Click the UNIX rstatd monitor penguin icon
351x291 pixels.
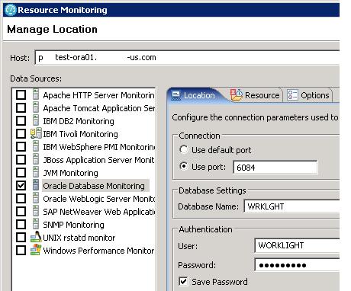pyautogui.click(x=36, y=237)
